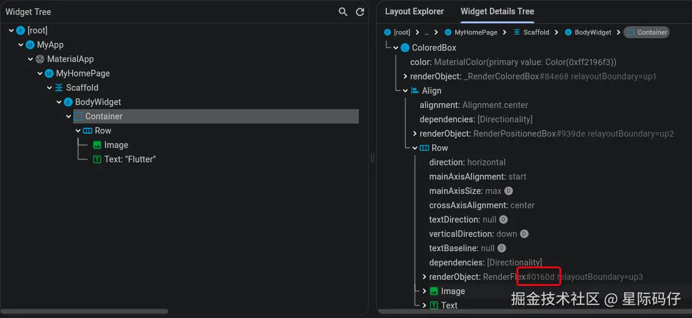Click the Image widget icon in Widget Tree
Image resolution: width=692 pixels, height=318 pixels.
pyautogui.click(x=97, y=145)
